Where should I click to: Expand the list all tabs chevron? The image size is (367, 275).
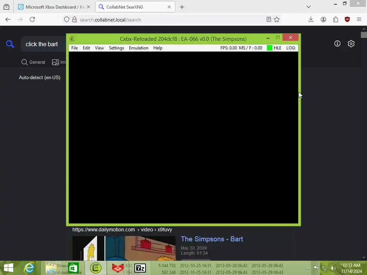point(309,7)
